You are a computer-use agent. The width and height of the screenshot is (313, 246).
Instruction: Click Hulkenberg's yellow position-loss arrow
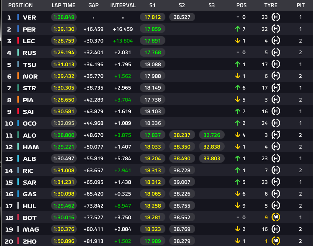[238, 206]
